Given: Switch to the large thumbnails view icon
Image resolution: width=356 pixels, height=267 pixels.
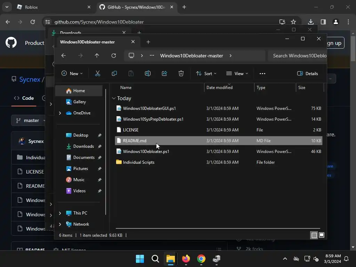Looking at the screenshot, I should coord(322,235).
